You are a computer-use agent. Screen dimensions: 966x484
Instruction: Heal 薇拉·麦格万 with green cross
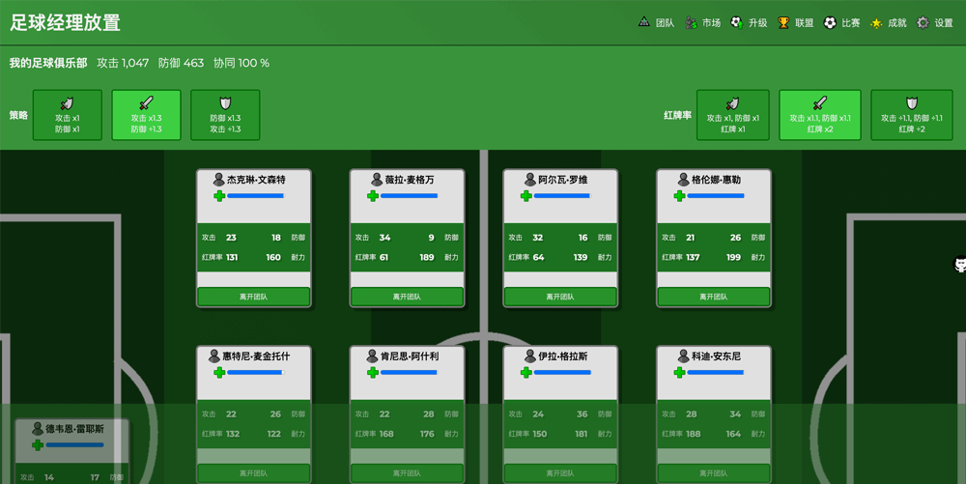click(x=373, y=196)
